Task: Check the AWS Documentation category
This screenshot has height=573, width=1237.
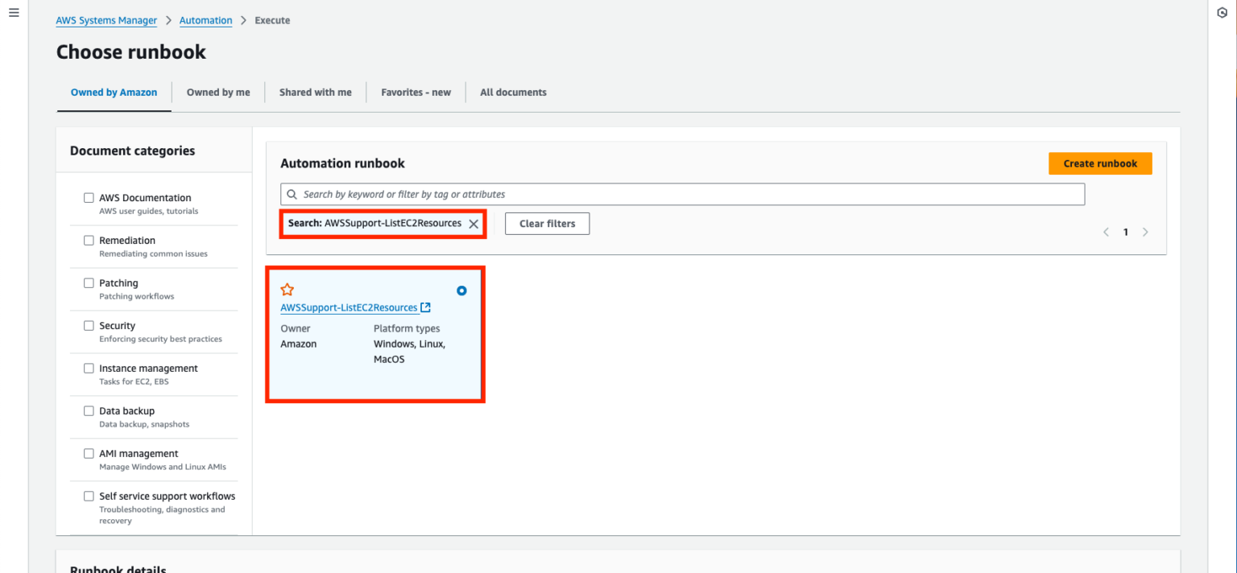Action: 89,197
